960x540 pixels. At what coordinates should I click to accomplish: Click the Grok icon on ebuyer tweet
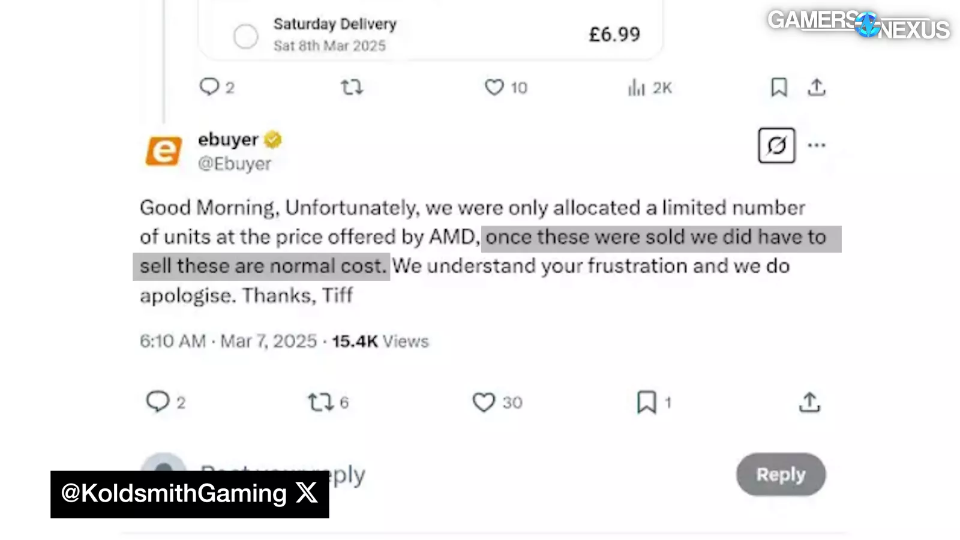pyautogui.click(x=776, y=145)
